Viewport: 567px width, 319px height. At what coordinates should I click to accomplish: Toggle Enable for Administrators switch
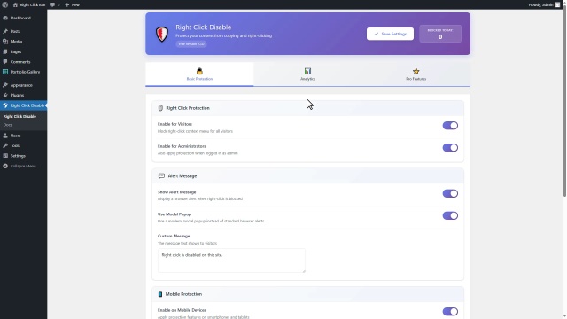coord(450,148)
